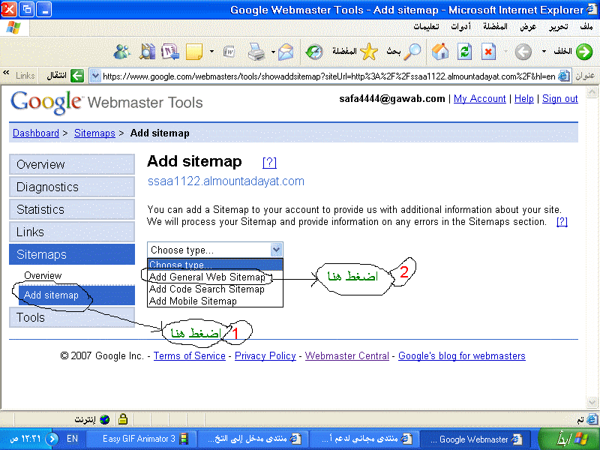Click the [?] help link beside Add sitemap heading
Image resolution: width=600 pixels, height=450 pixels.
[x=269, y=163]
